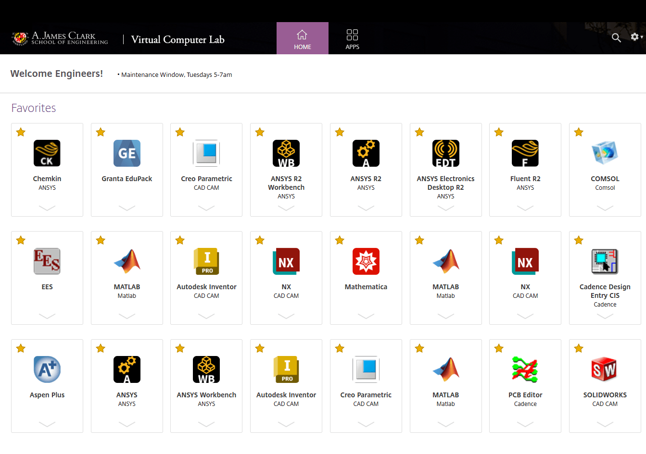
Task: Launch the Chemkin ANSYS application
Action: click(x=47, y=153)
